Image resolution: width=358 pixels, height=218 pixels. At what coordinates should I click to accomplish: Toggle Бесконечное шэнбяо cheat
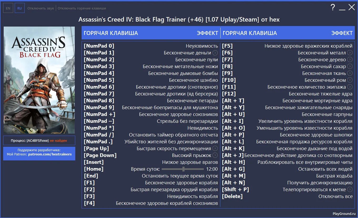click(193, 80)
